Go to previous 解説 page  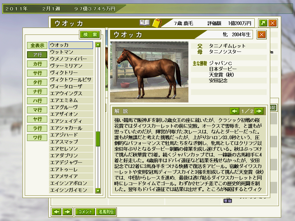click(235, 111)
